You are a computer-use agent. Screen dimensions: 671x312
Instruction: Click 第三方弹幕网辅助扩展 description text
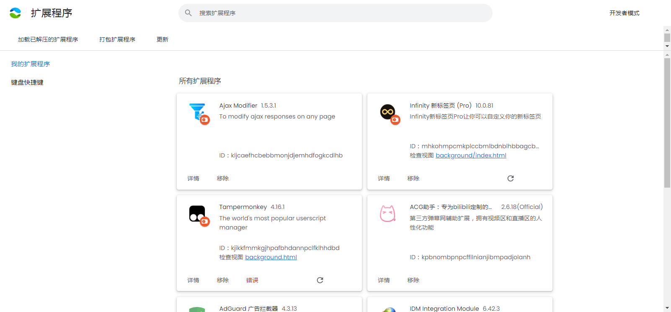pos(476,223)
